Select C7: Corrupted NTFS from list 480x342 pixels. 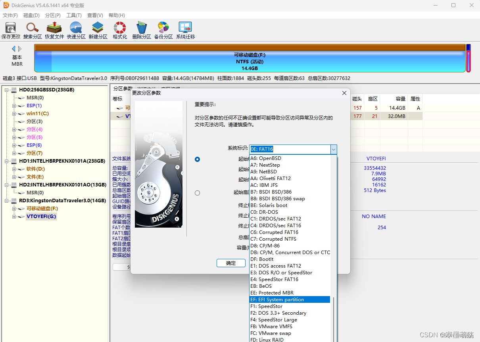click(x=290, y=239)
